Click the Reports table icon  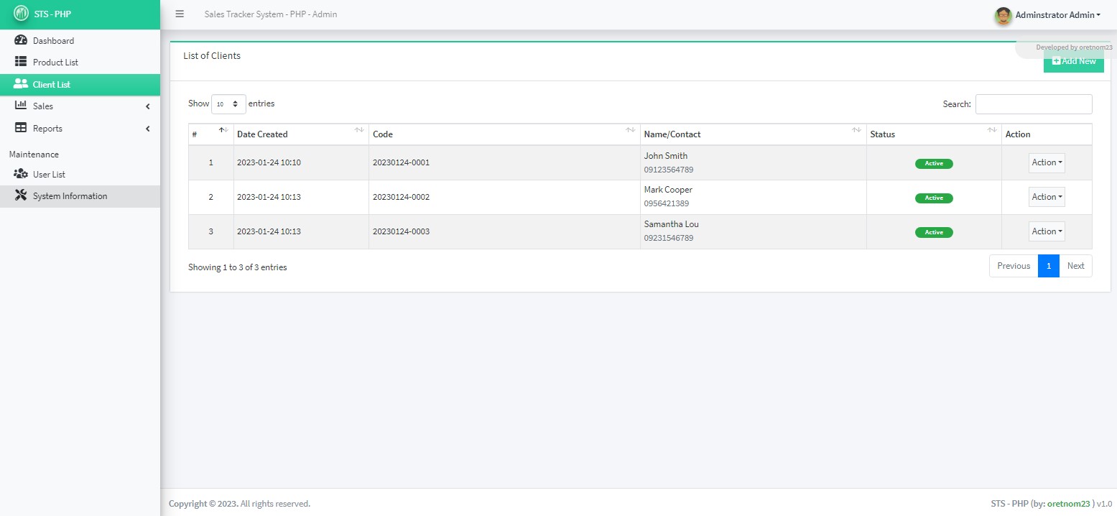coord(21,128)
